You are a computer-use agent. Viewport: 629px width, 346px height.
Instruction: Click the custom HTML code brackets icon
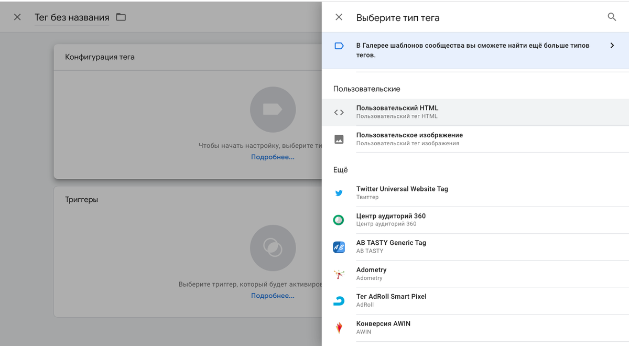339,112
